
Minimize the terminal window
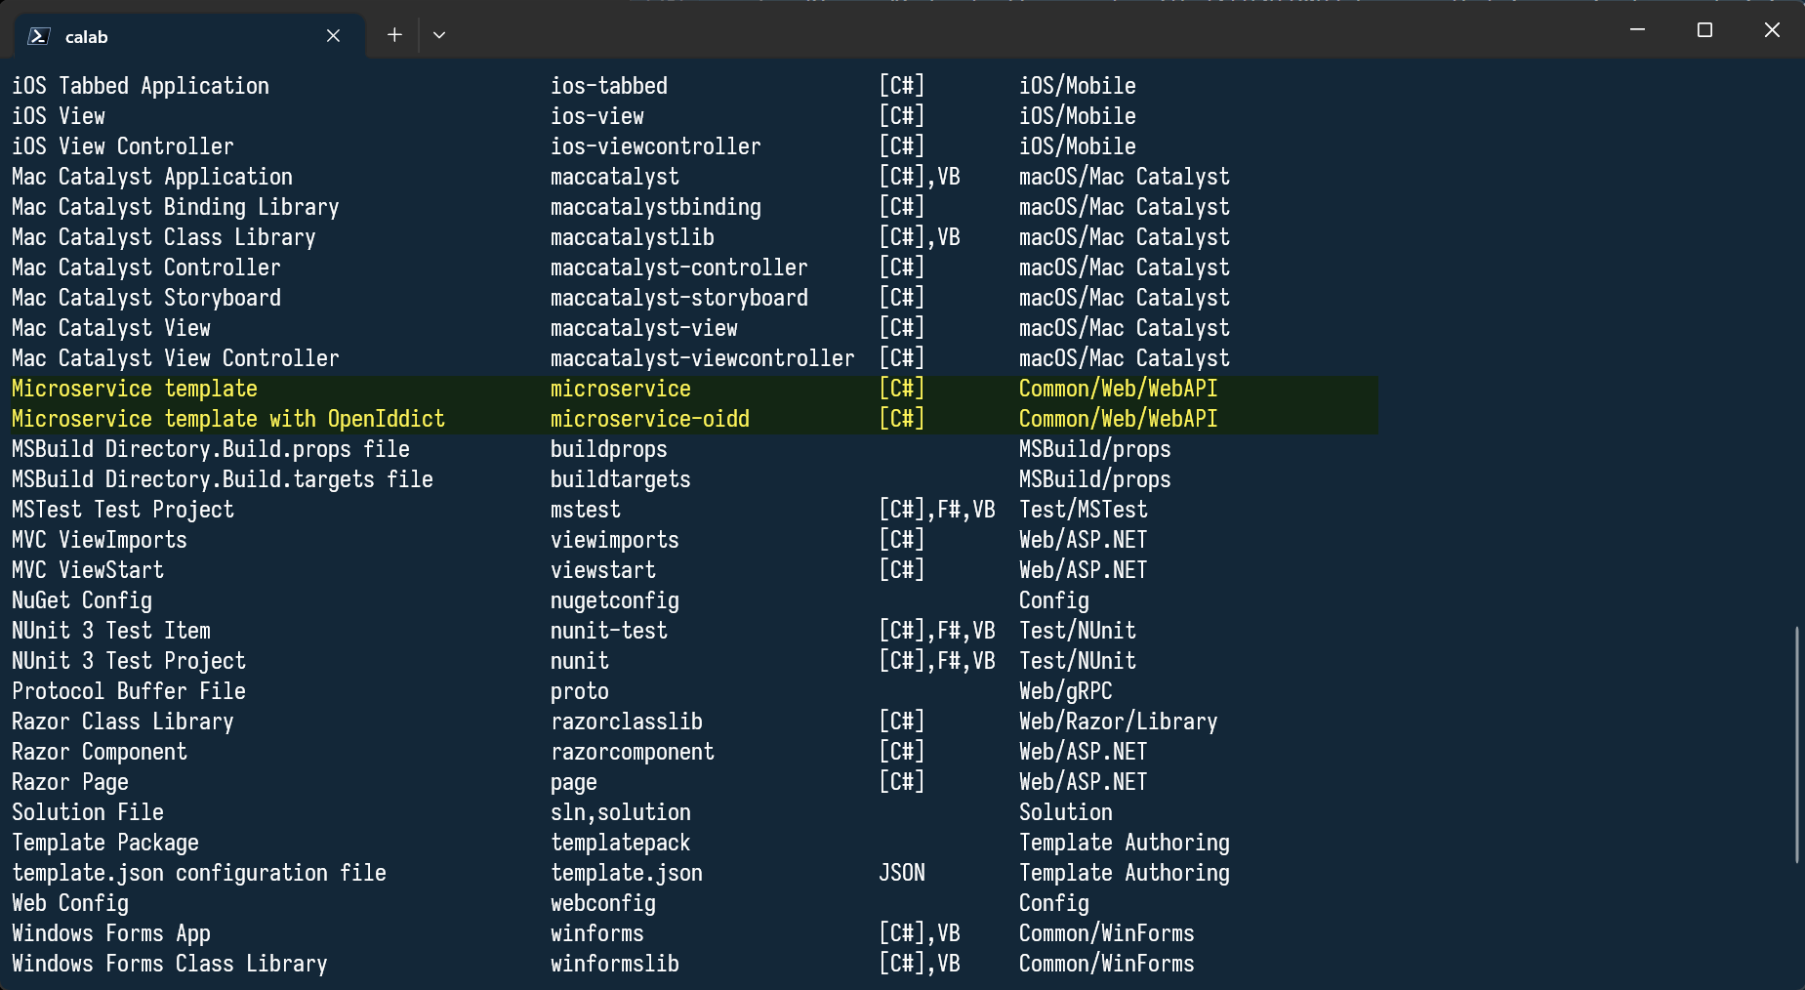pos(1638,30)
